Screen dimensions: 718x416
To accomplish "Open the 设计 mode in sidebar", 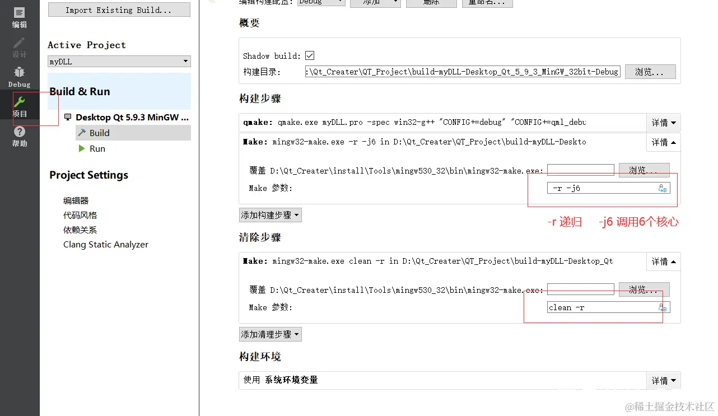I will (x=20, y=48).
